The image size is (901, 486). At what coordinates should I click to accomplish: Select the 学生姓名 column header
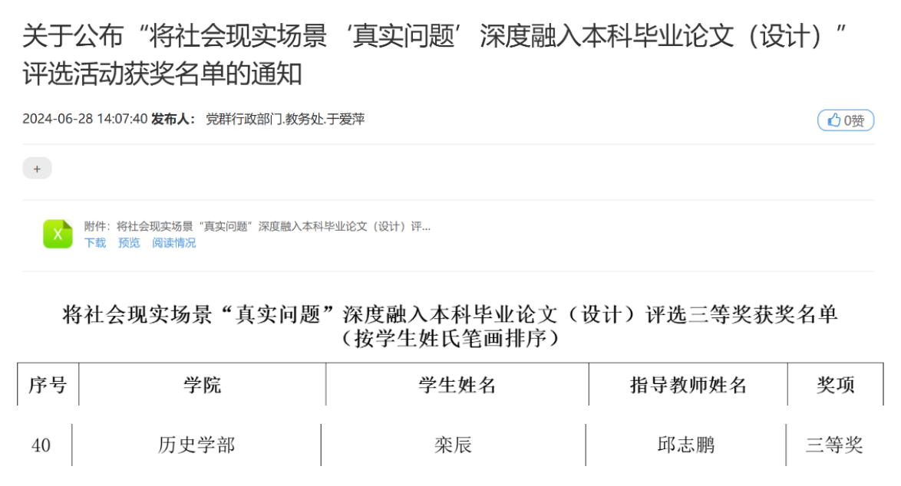pos(457,385)
